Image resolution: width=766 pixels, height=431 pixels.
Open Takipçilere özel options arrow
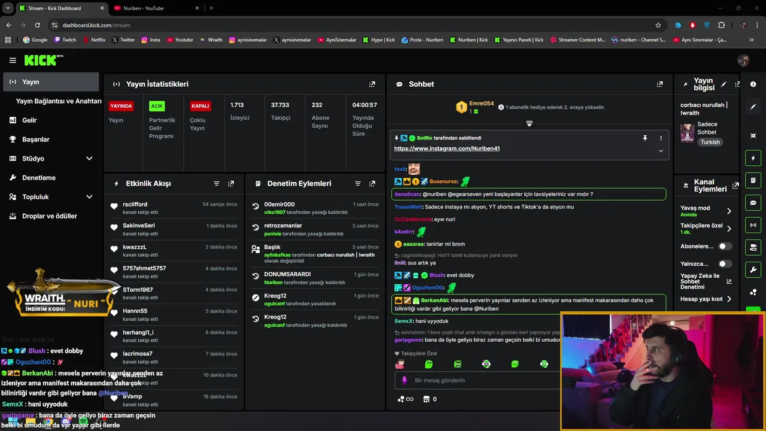click(x=729, y=229)
